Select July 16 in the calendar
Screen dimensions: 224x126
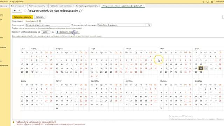pyautogui.click(x=36, y=97)
